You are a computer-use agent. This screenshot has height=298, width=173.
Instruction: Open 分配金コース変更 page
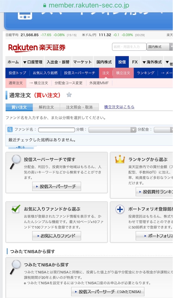pyautogui.click(x=69, y=83)
